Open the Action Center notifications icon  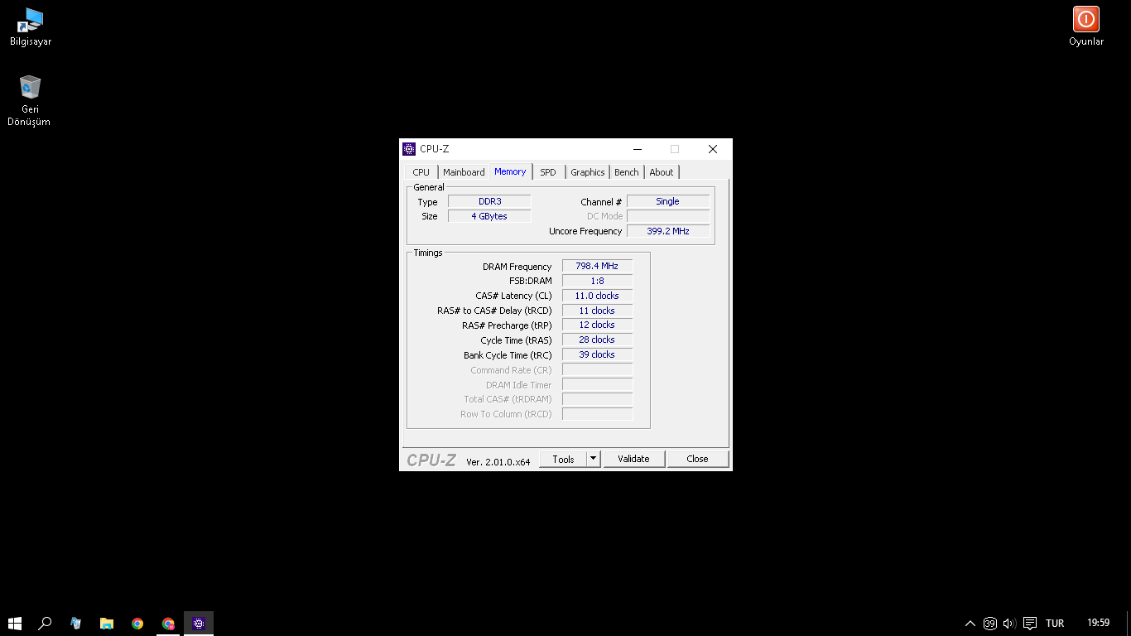tap(1030, 624)
